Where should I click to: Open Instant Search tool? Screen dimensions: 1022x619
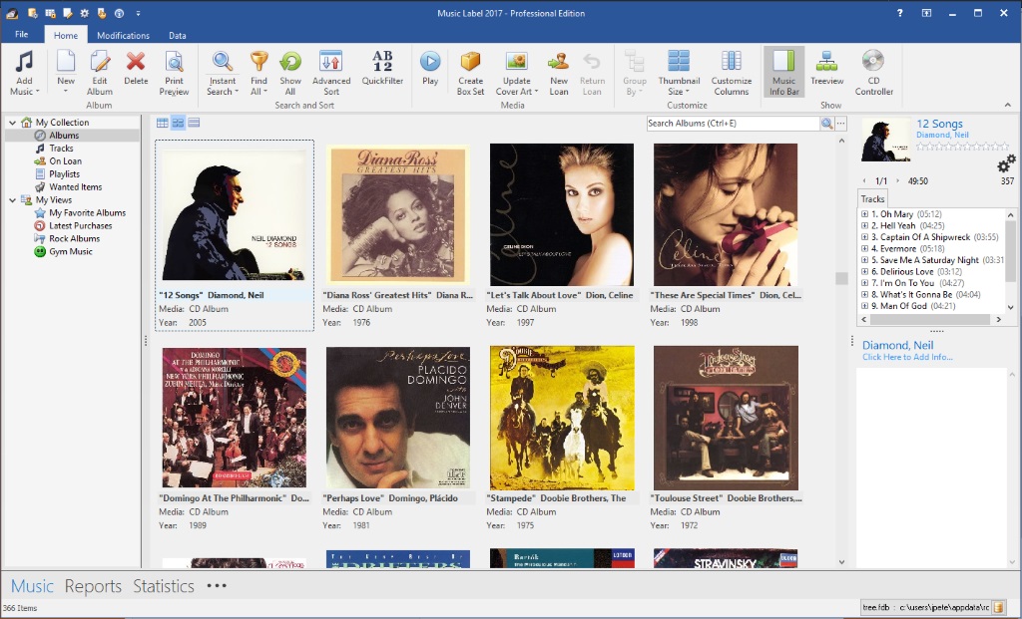point(223,72)
